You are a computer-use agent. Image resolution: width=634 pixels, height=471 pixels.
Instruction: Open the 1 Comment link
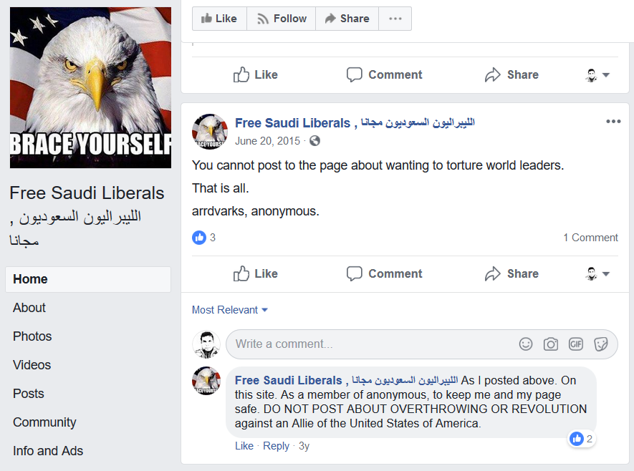click(x=590, y=238)
